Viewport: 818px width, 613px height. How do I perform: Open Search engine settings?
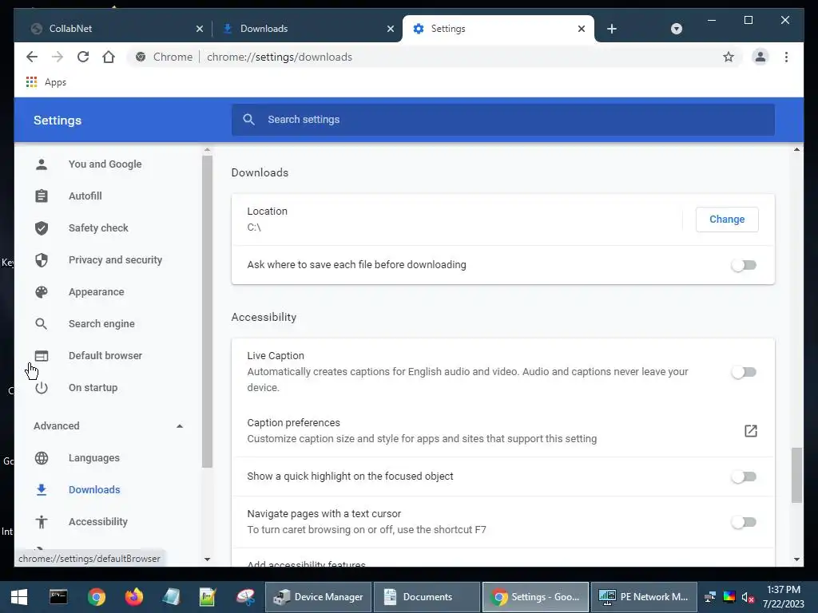click(x=101, y=324)
